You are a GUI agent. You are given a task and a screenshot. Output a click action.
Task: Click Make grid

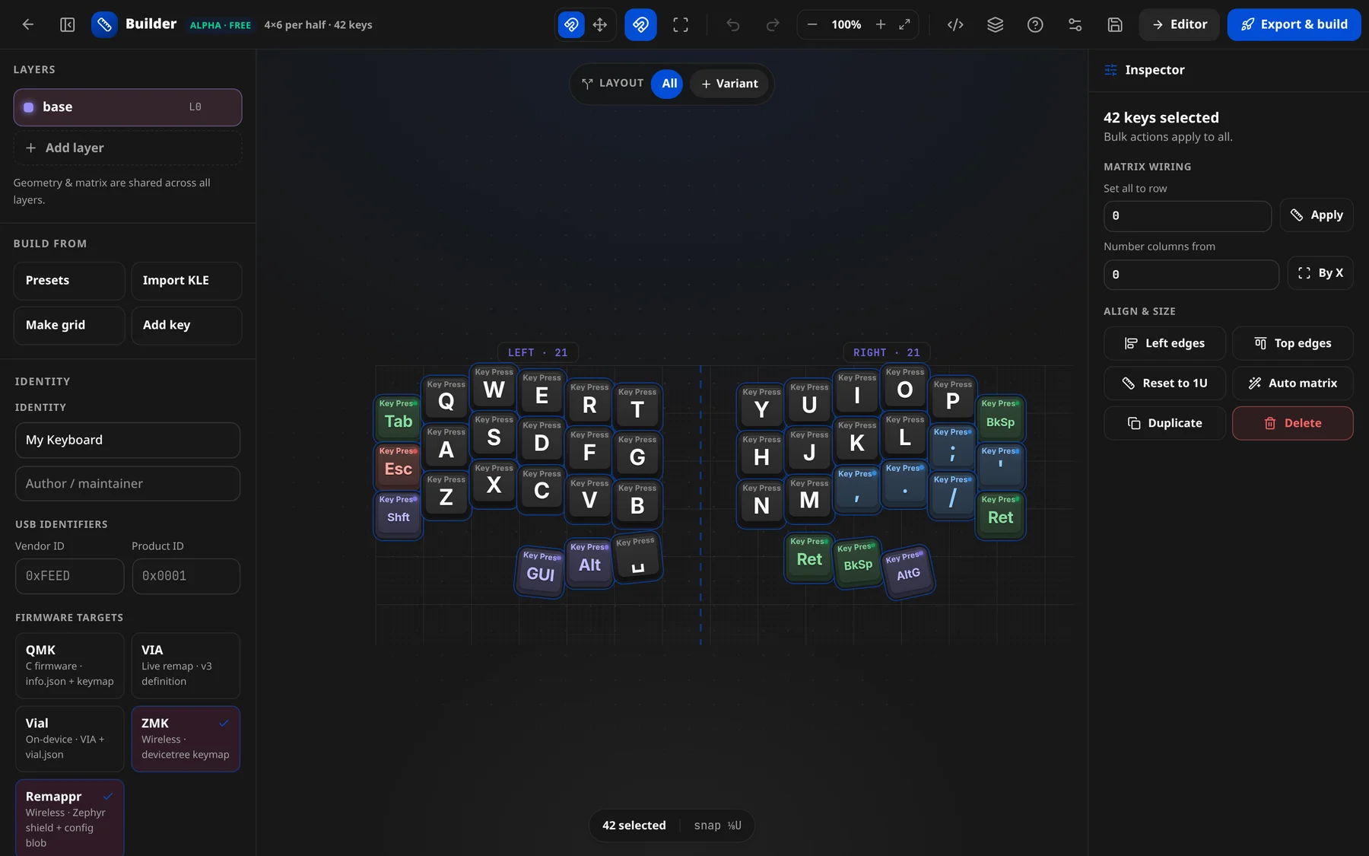[x=69, y=326]
